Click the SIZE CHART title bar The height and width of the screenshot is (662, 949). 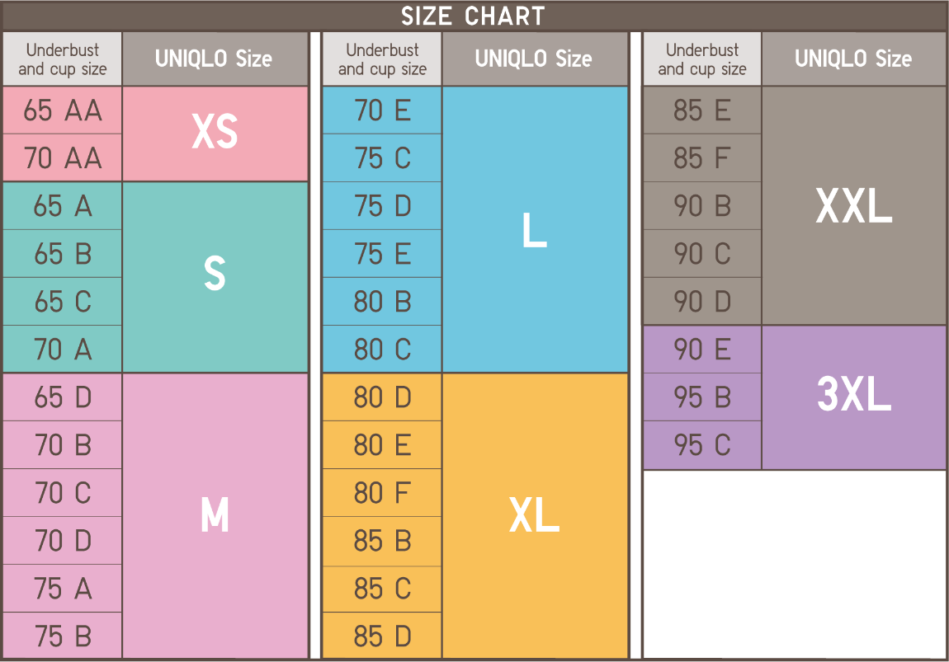click(x=474, y=16)
